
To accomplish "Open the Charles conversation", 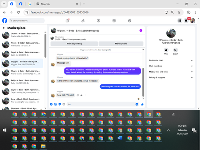I will pos(22,35).
